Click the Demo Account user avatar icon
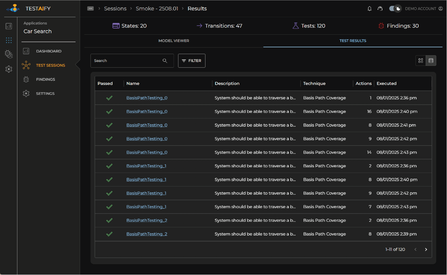This screenshot has height=275, width=447. pos(440,8)
